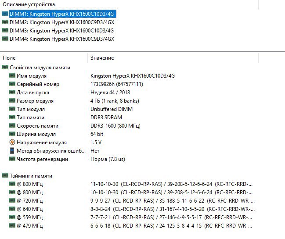This screenshot has height=239, width=285.
Task: Select DIMM2 Kingston HyperX KHX1600C9D3/4GX entry
Action: coord(62,22)
